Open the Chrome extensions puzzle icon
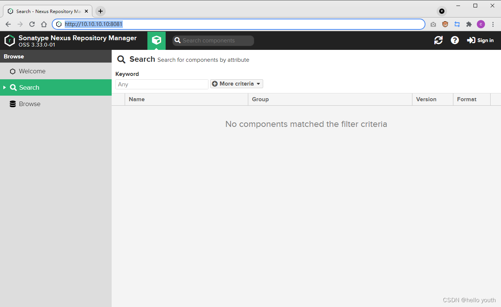The width and height of the screenshot is (501, 307). pyautogui.click(x=469, y=24)
